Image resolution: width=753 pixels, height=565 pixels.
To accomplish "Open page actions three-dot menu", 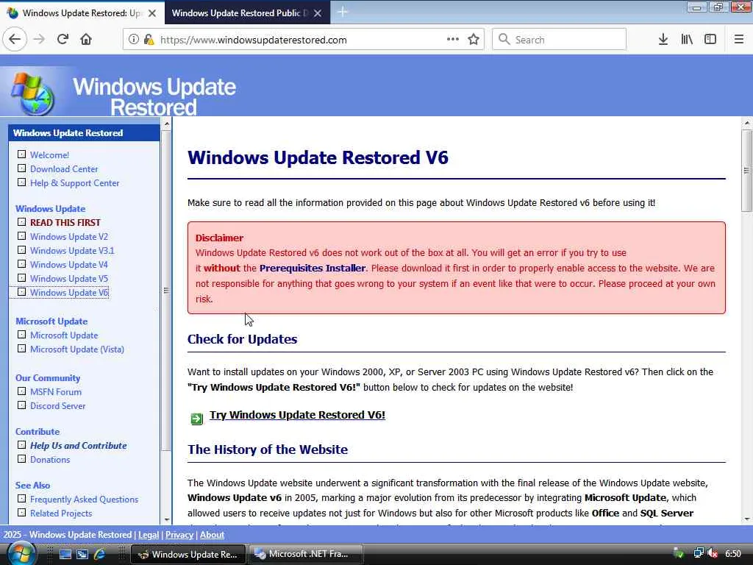I will tap(453, 40).
